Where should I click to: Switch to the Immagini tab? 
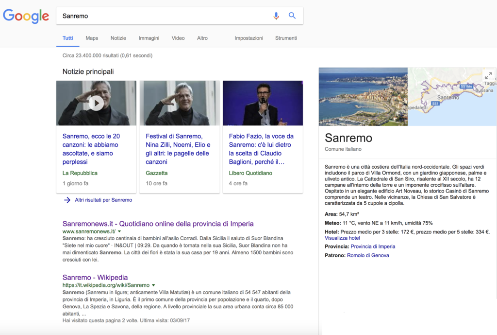(149, 38)
